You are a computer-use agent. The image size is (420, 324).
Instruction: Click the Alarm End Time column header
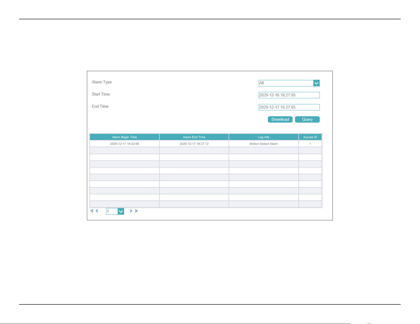click(x=194, y=137)
